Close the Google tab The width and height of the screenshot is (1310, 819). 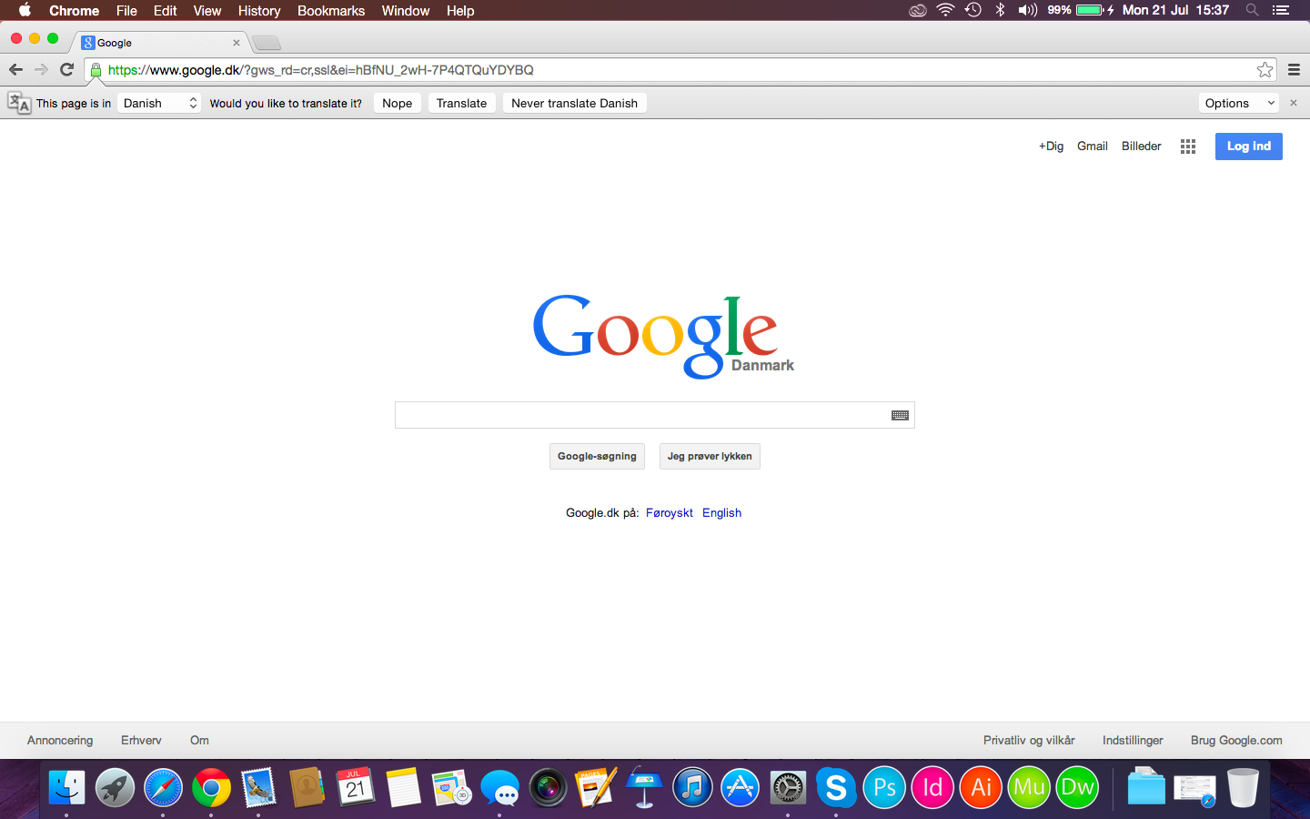tap(237, 43)
